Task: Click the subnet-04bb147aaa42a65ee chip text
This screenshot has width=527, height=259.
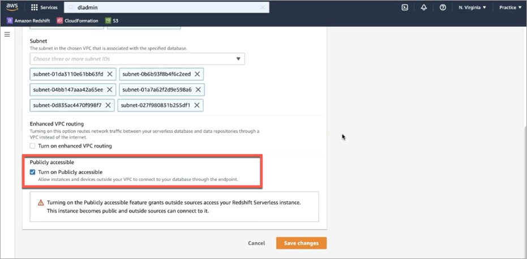Action: 68,90
